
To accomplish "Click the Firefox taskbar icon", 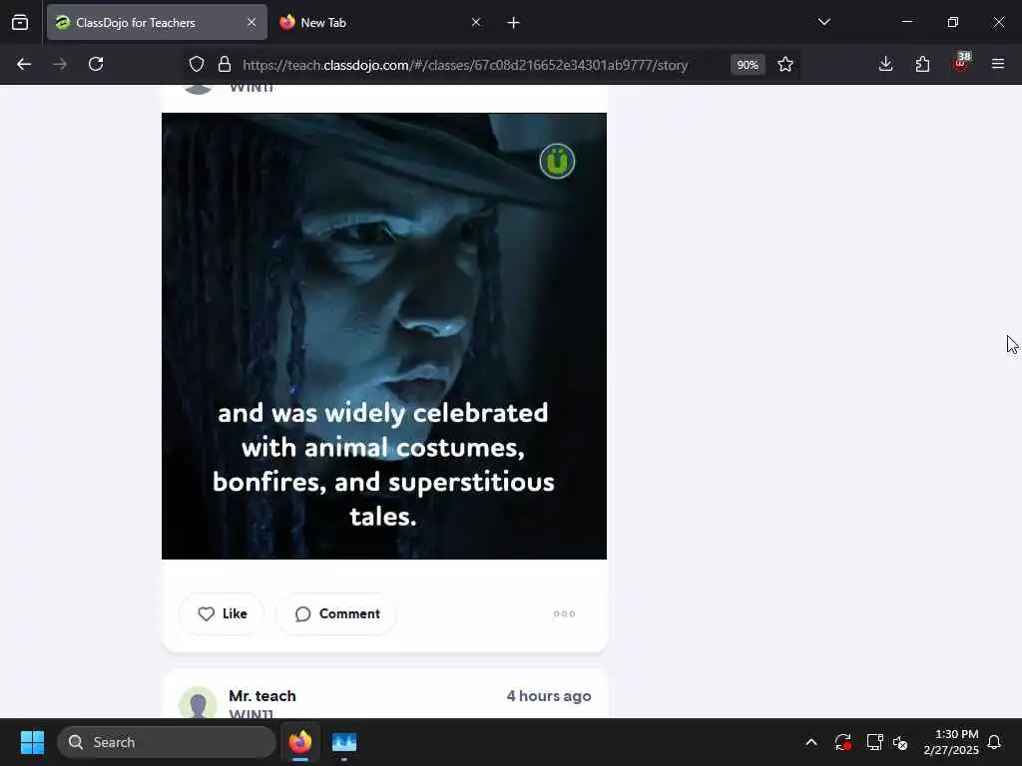I will 300,742.
